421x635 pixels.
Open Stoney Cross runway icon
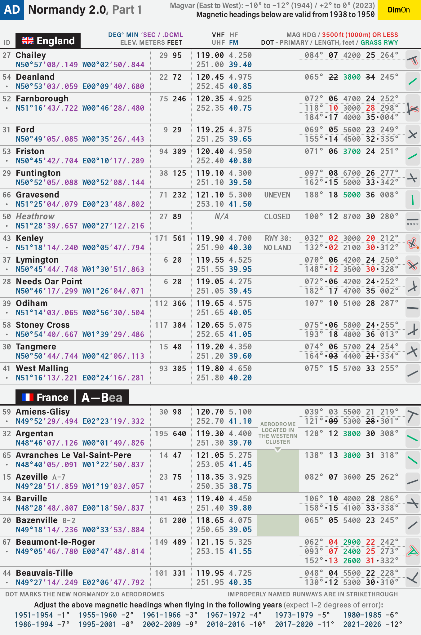[x=413, y=330]
